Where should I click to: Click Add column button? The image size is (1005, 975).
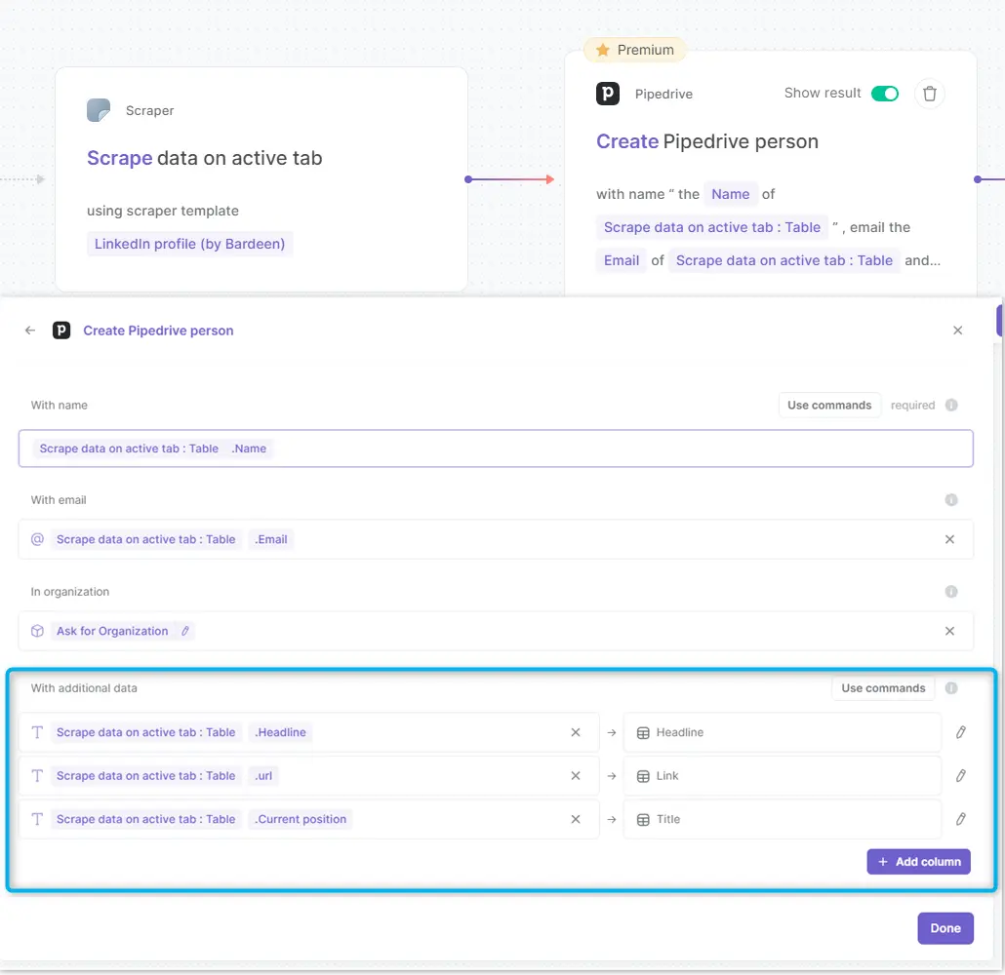918,862
